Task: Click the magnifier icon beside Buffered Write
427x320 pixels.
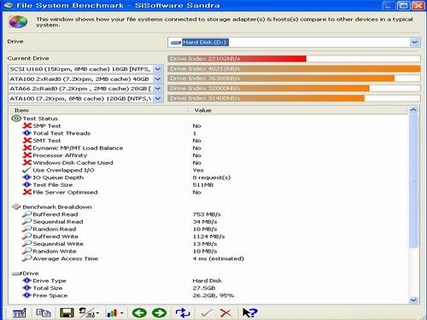Action: pos(26,236)
